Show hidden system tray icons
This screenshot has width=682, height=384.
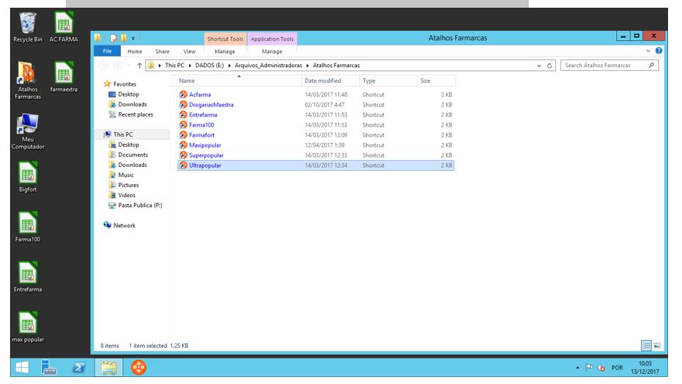577,368
